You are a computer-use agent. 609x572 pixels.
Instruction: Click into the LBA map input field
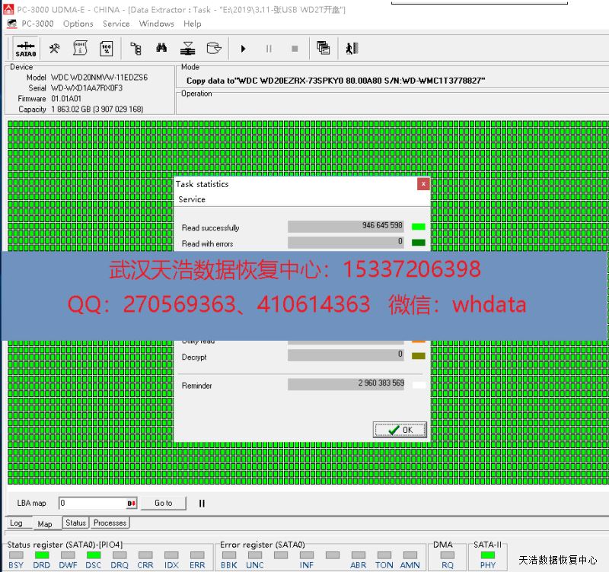(x=91, y=503)
